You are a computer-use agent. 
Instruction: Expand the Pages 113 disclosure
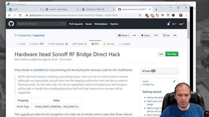[159, 71]
